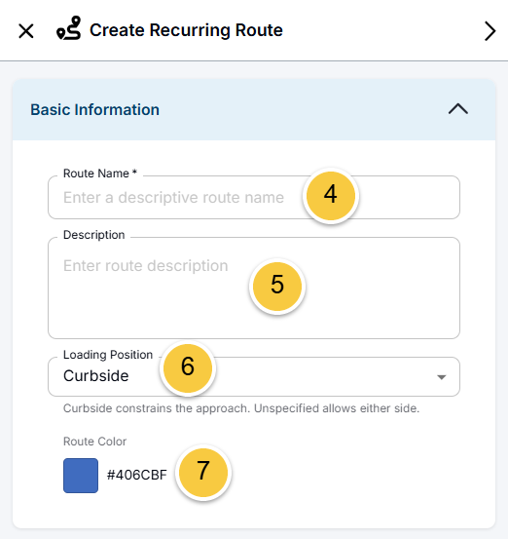Click the Route Color label
The height and width of the screenshot is (539, 508).
point(94,442)
